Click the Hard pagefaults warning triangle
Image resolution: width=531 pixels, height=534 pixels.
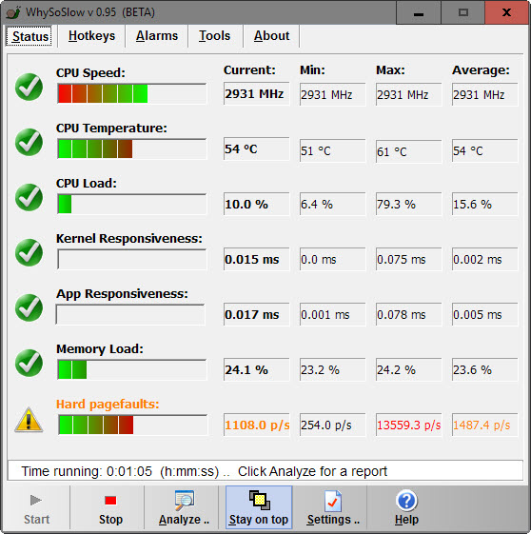[x=29, y=419]
